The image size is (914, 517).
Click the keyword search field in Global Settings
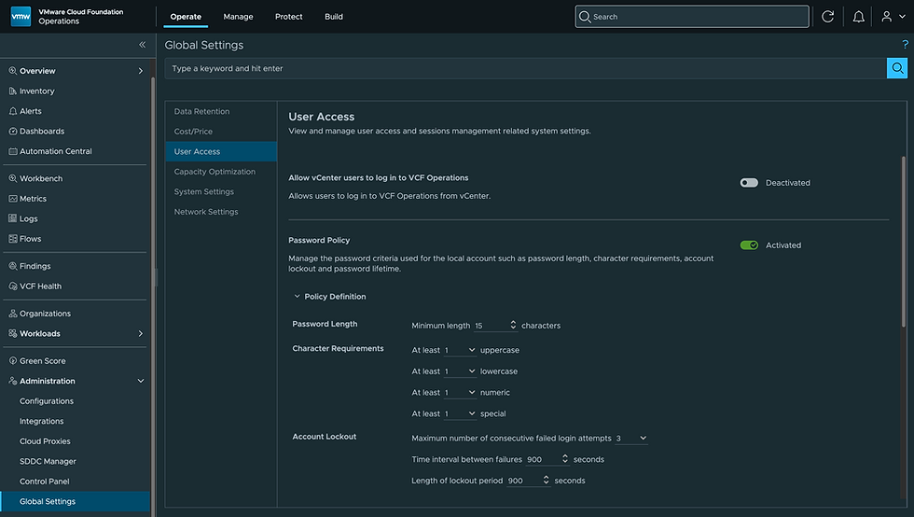525,68
